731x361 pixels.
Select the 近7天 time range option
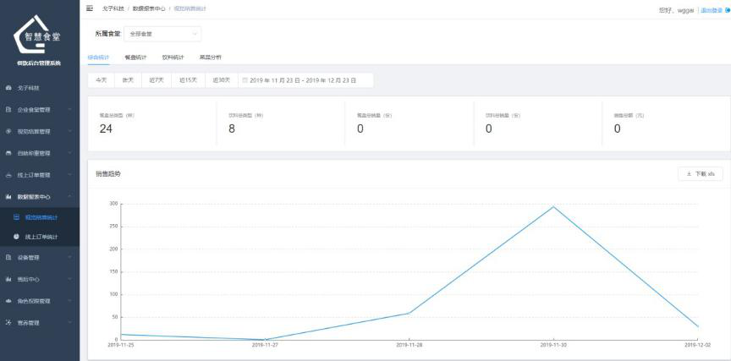pos(156,80)
